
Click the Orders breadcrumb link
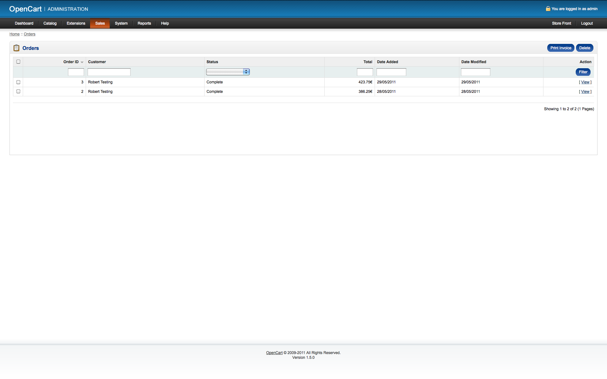[29, 34]
